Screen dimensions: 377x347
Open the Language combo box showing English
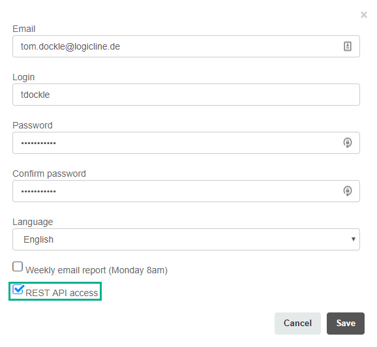pos(186,239)
